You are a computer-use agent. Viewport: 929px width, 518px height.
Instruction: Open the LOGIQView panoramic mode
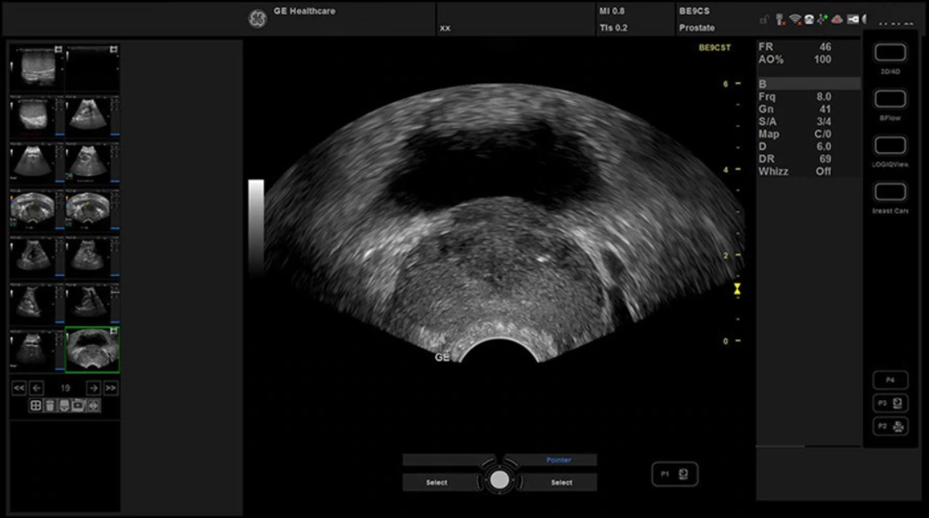pos(890,146)
